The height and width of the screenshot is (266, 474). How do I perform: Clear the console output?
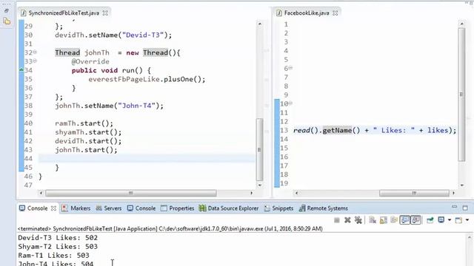[373, 220]
